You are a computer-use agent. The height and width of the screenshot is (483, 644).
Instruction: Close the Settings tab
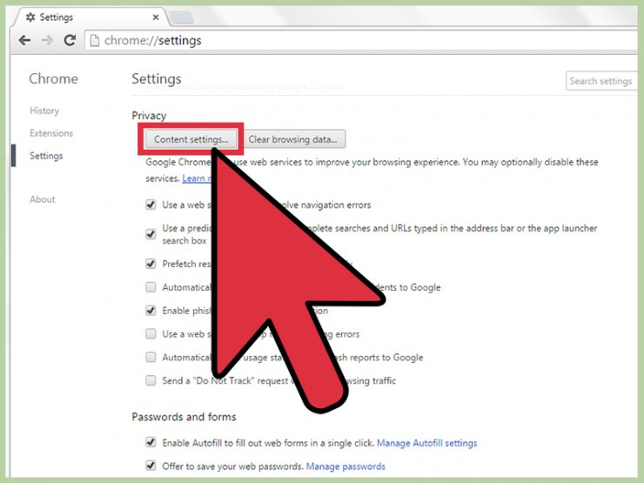coord(156,17)
